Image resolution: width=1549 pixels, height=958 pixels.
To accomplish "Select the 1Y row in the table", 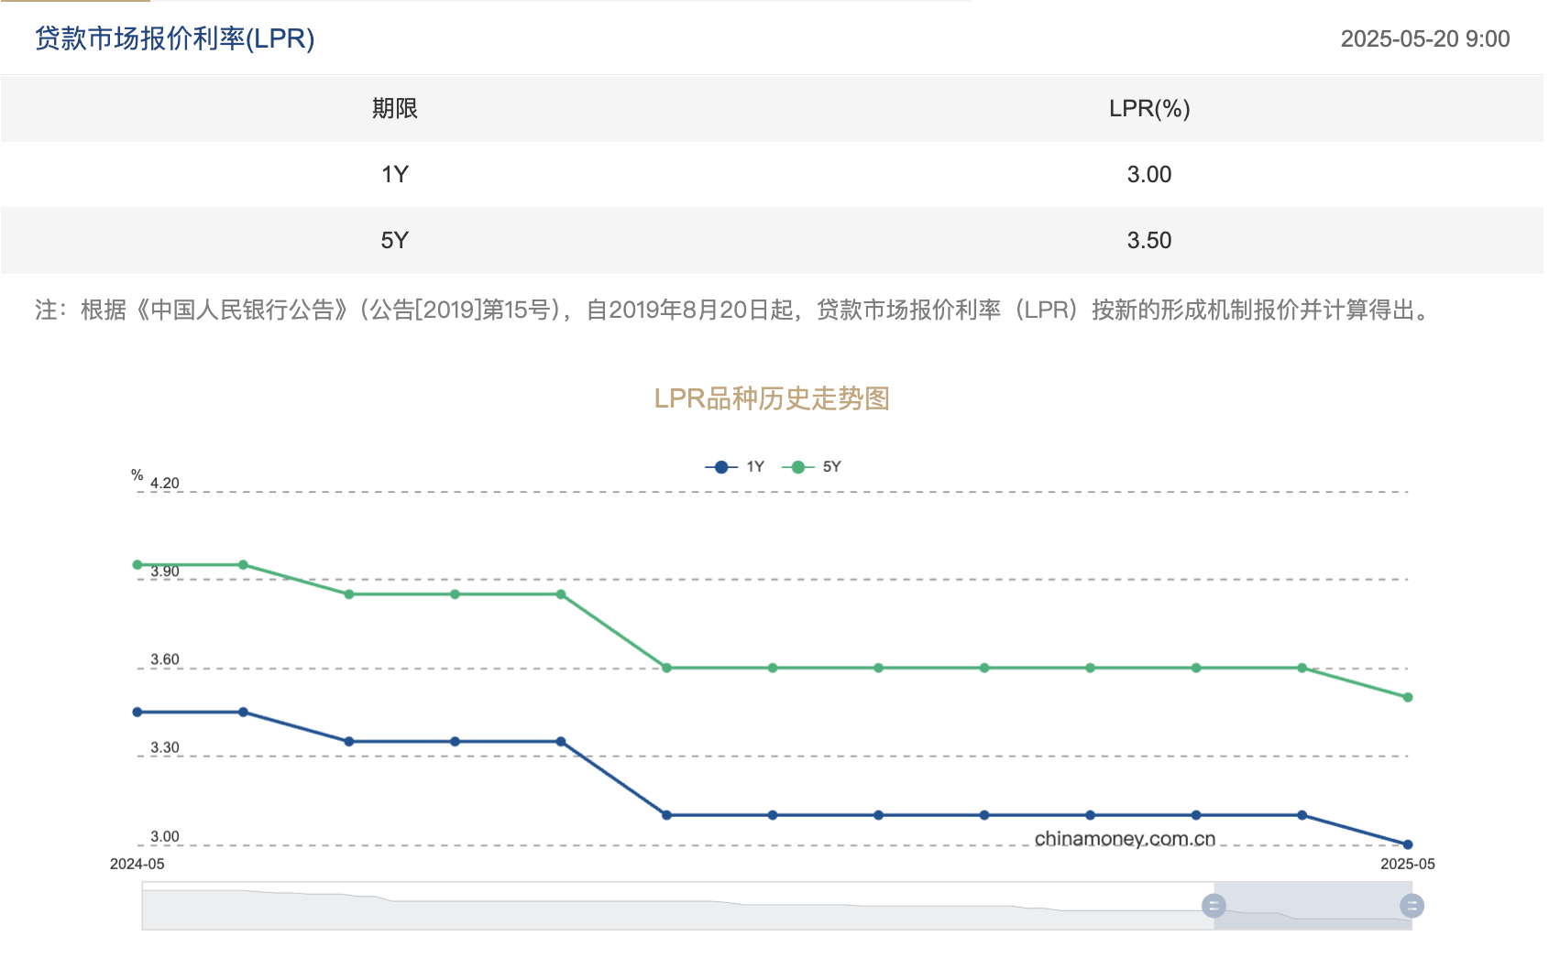I will click(772, 174).
